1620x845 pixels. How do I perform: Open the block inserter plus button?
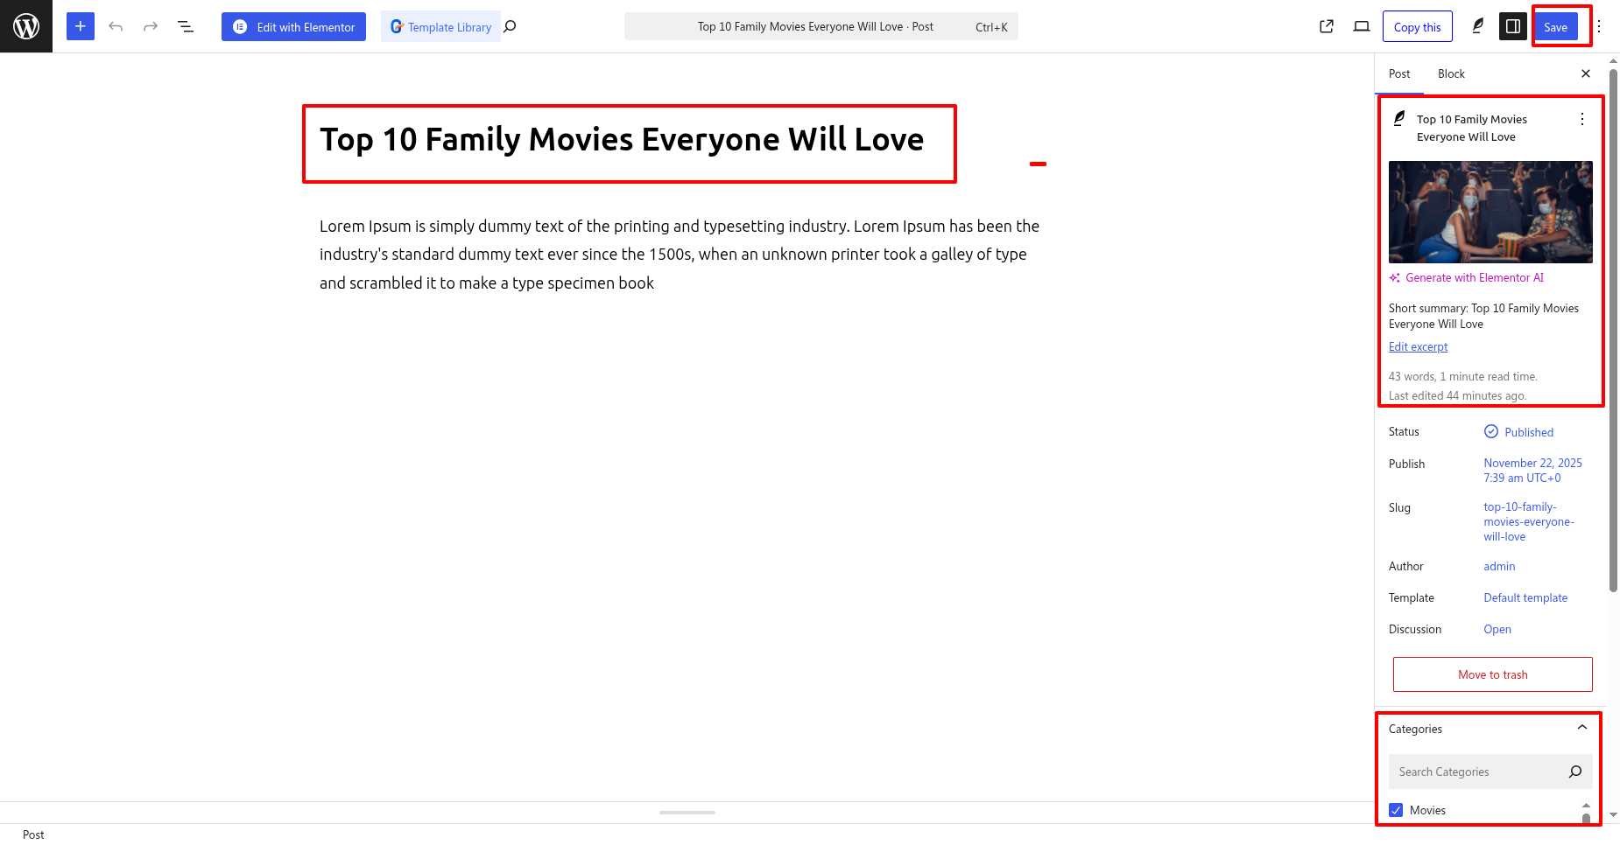[81, 26]
